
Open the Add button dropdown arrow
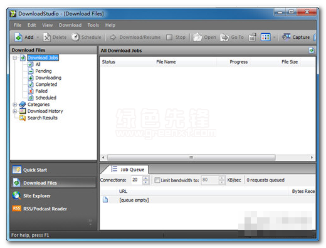tap(38, 37)
